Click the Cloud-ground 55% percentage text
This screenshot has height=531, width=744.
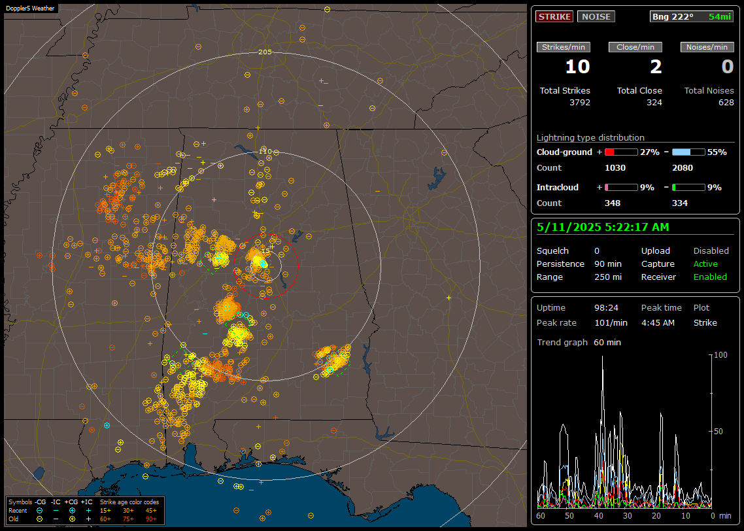pos(717,152)
